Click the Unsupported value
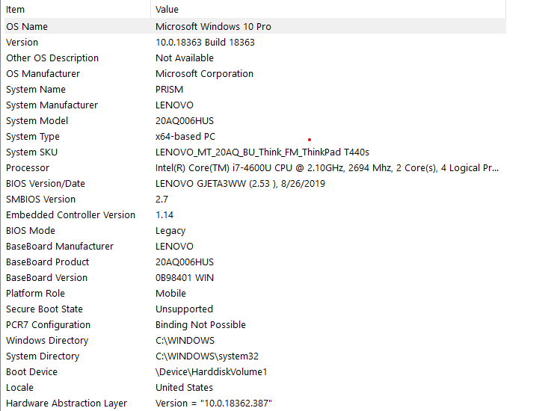 (x=185, y=309)
